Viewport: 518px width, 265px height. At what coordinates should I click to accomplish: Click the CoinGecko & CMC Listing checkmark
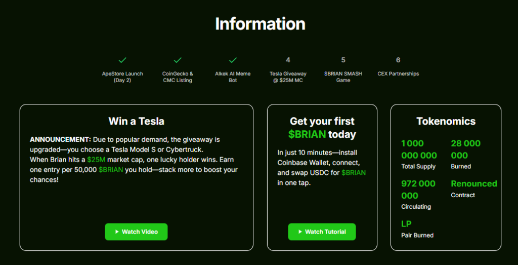[178, 60]
